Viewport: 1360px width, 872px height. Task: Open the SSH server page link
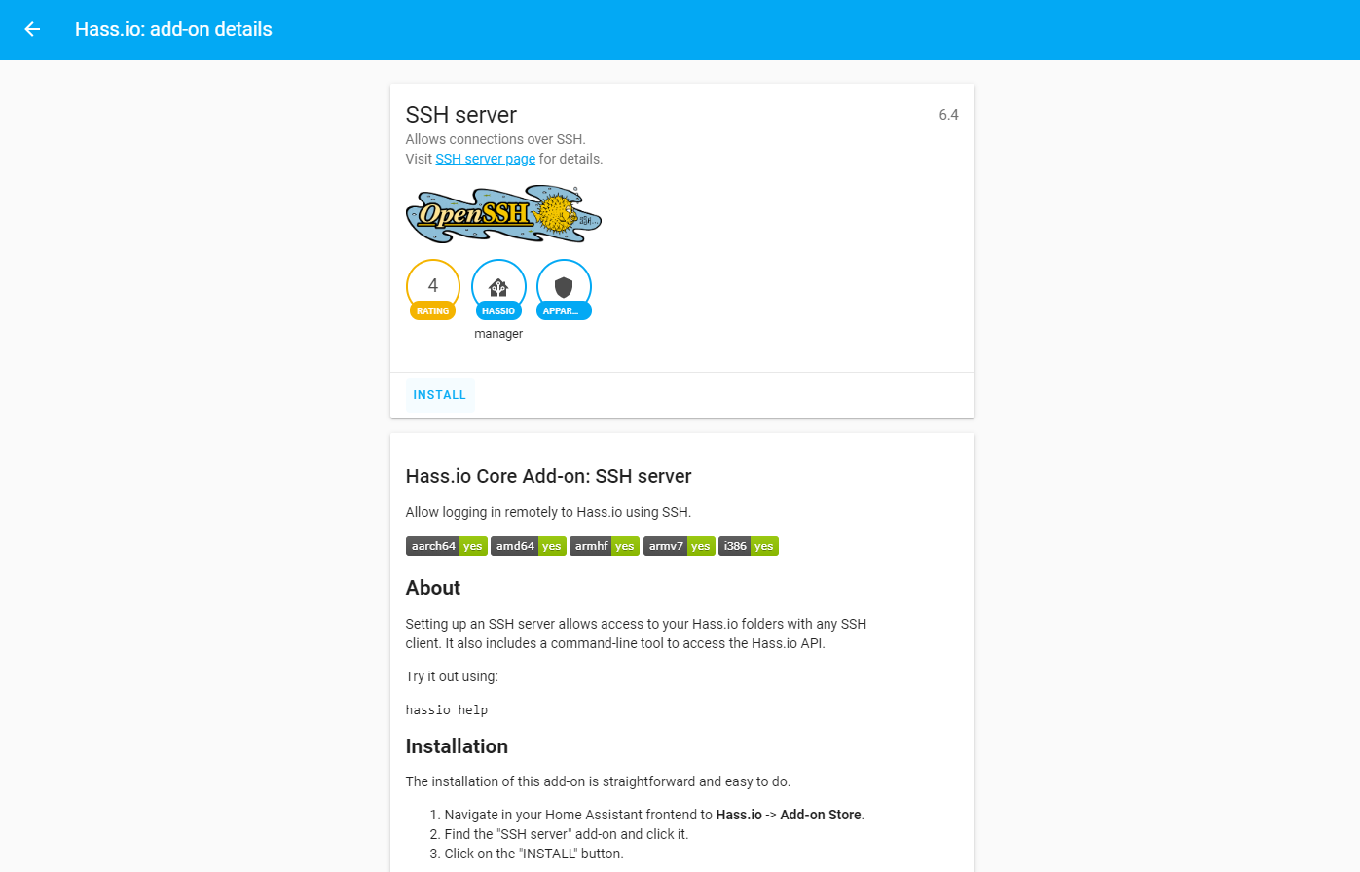[485, 159]
